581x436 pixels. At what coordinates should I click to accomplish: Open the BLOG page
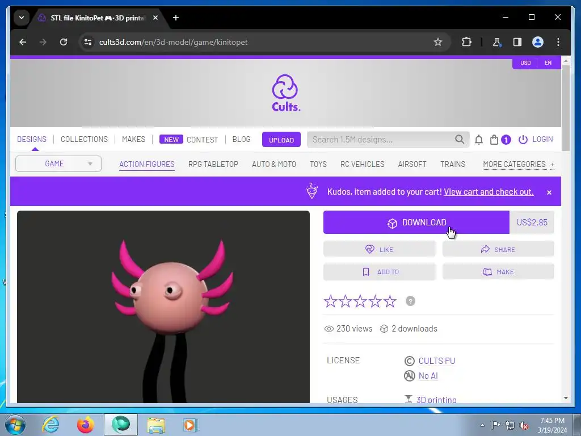point(241,140)
